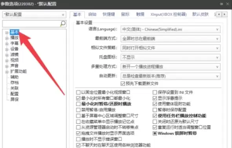Screen dimensions: 232x148
Task: Select 滤镜 in the settings tree
Action: pyautogui.click(x=15, y=54)
